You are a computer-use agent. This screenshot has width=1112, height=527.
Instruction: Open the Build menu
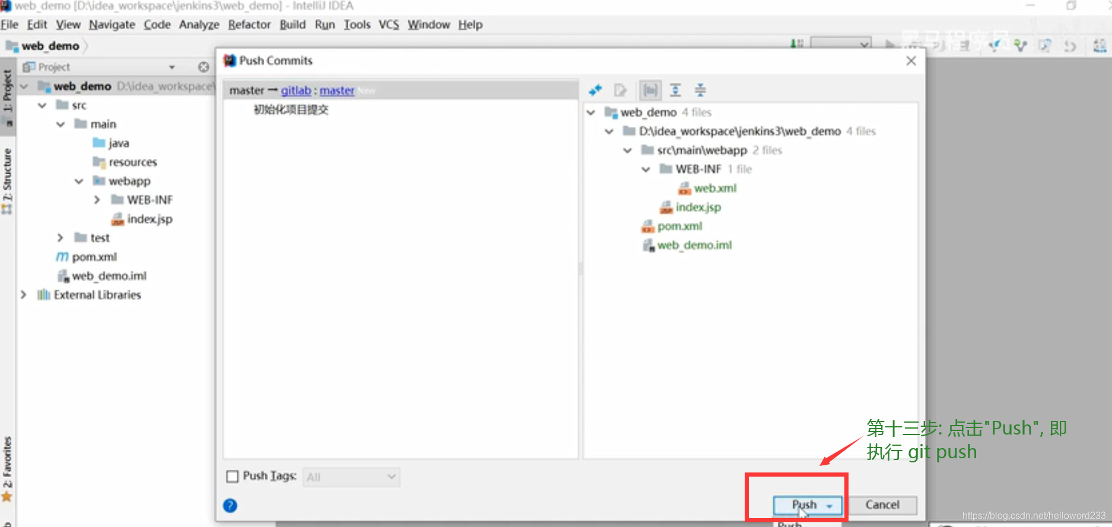pyautogui.click(x=293, y=24)
